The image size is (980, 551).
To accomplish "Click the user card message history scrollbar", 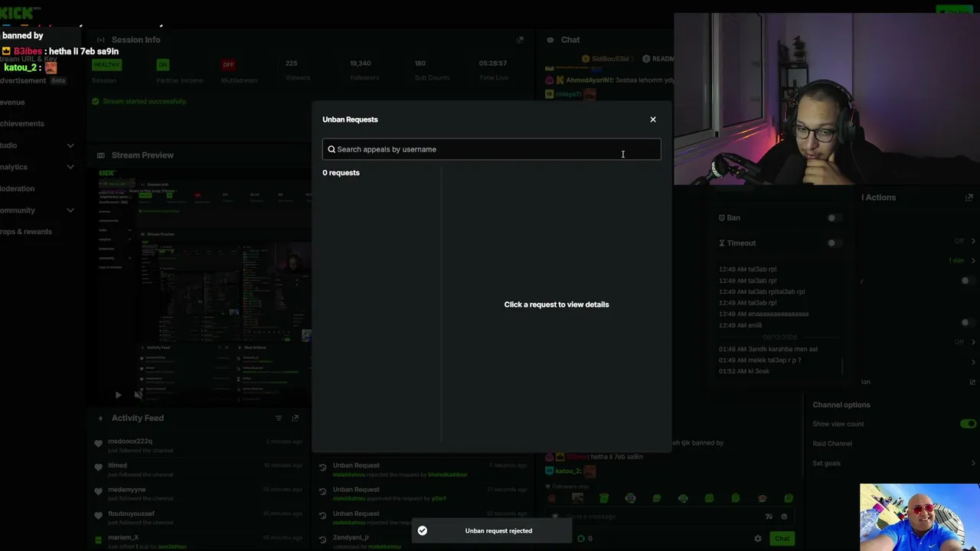I will (842, 367).
